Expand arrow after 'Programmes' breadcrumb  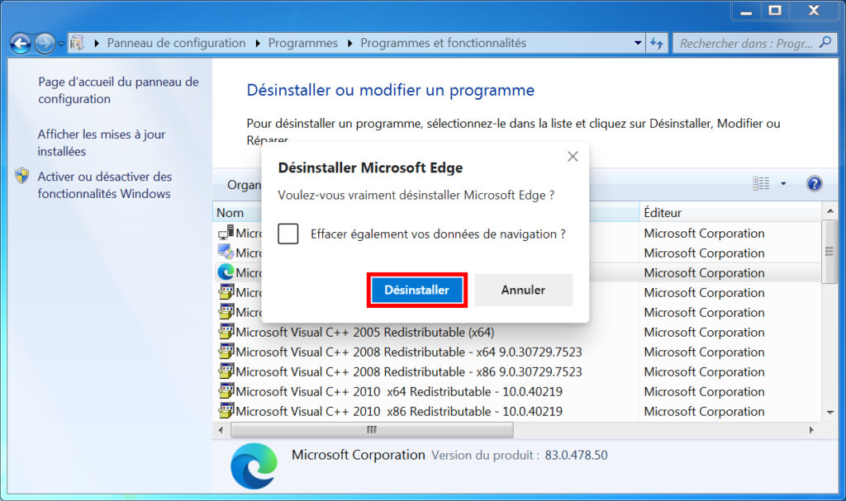coord(349,43)
